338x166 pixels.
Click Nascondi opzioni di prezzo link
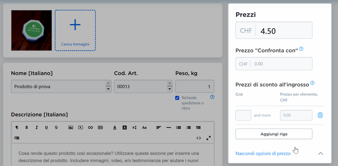[263, 153]
